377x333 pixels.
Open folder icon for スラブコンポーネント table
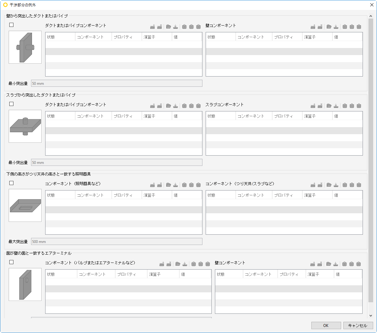(x=329, y=106)
